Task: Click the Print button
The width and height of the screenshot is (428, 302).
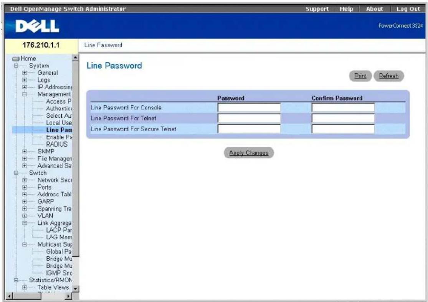Action: (360, 76)
